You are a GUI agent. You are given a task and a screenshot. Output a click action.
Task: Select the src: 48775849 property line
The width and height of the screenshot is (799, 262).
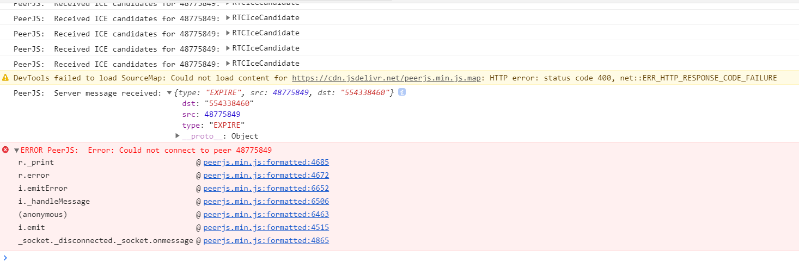211,115
